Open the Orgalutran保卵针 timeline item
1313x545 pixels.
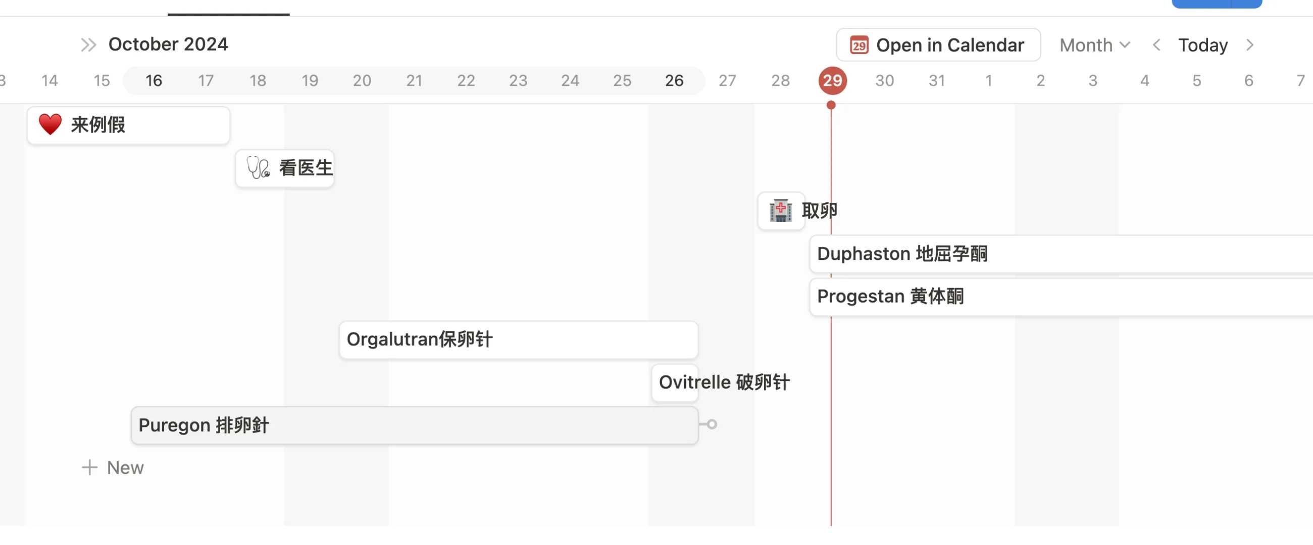point(518,340)
